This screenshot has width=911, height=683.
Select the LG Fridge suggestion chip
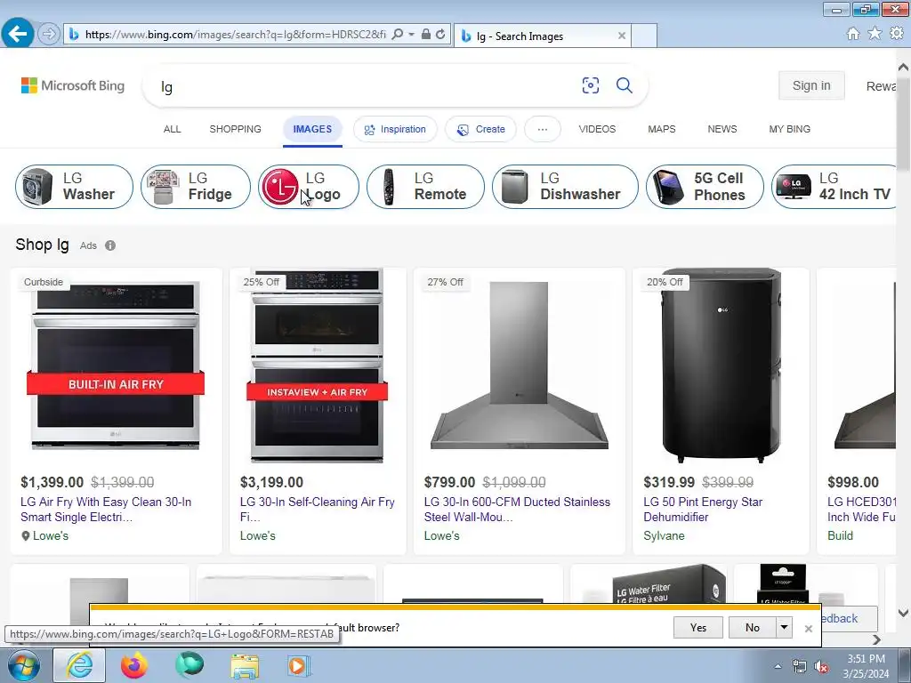click(x=196, y=187)
